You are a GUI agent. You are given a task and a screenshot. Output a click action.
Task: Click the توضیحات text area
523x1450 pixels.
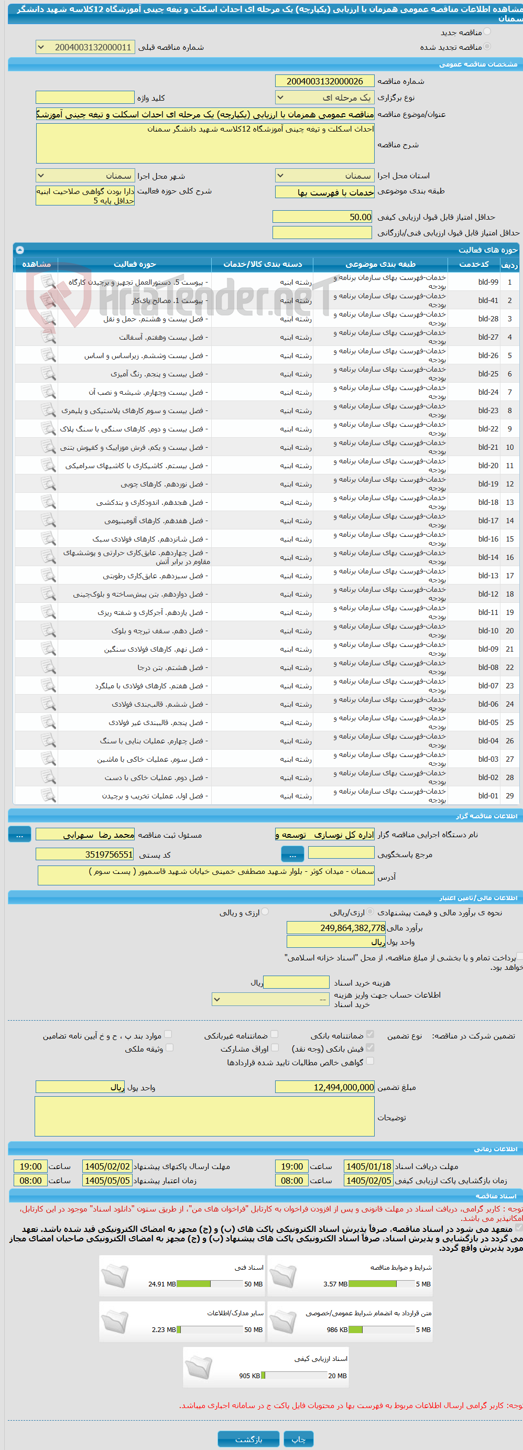205,1116
